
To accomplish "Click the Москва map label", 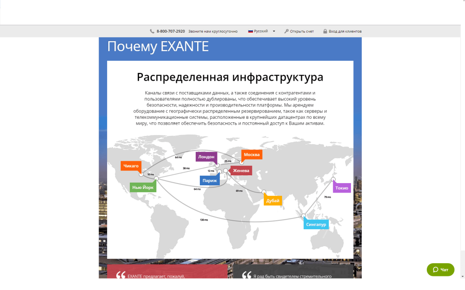I will click(252, 155).
